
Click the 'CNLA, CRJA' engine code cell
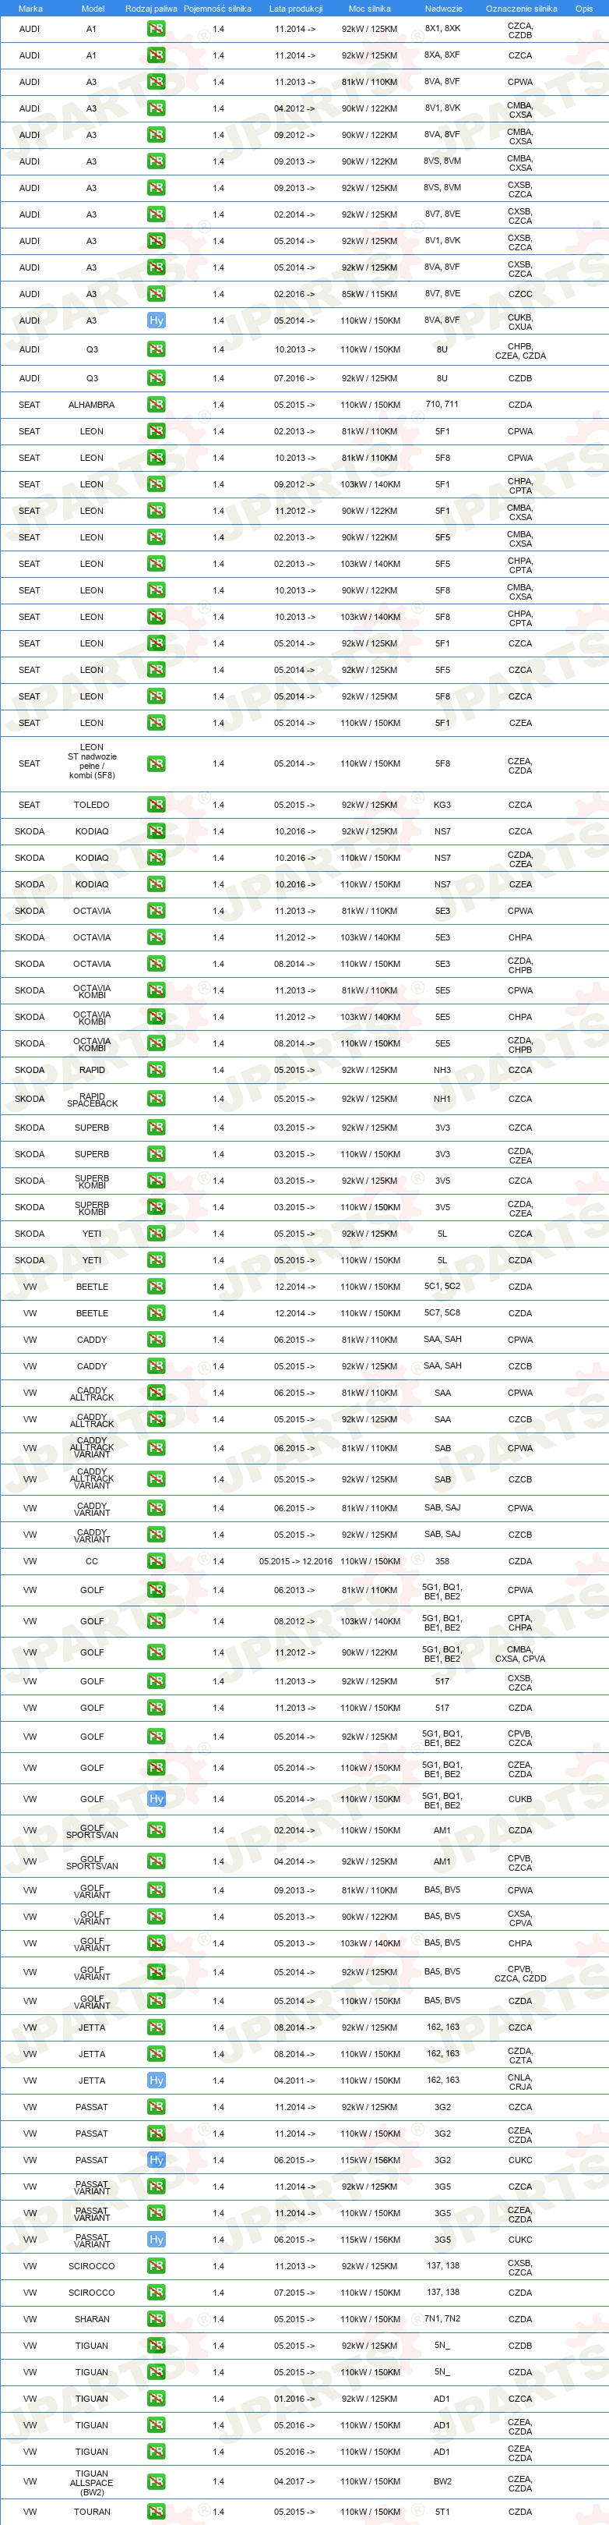coord(520,2080)
